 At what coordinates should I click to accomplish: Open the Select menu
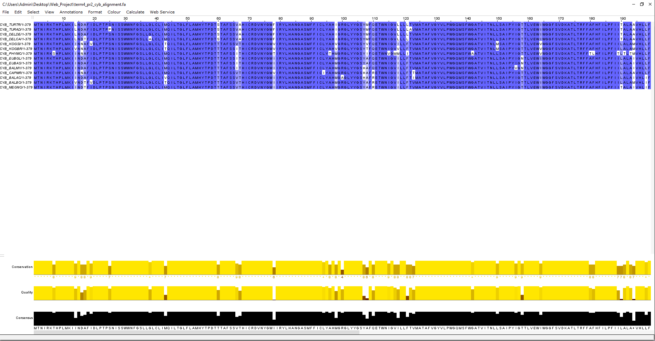point(33,12)
